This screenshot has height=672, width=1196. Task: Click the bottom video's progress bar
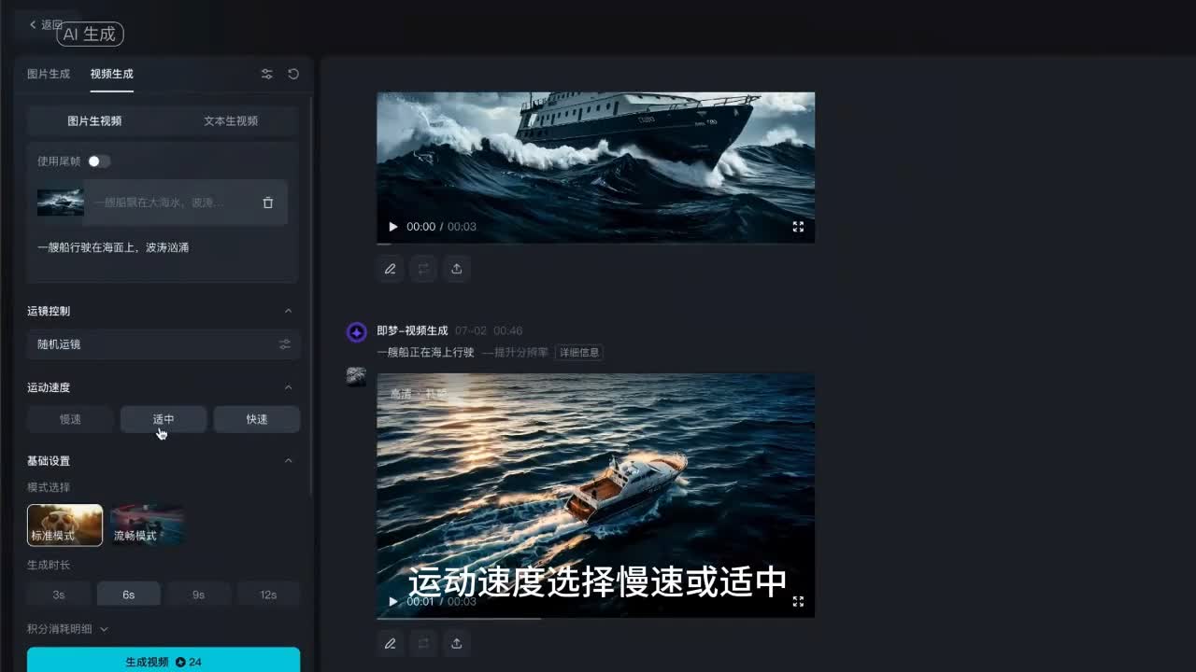pyautogui.click(x=595, y=617)
